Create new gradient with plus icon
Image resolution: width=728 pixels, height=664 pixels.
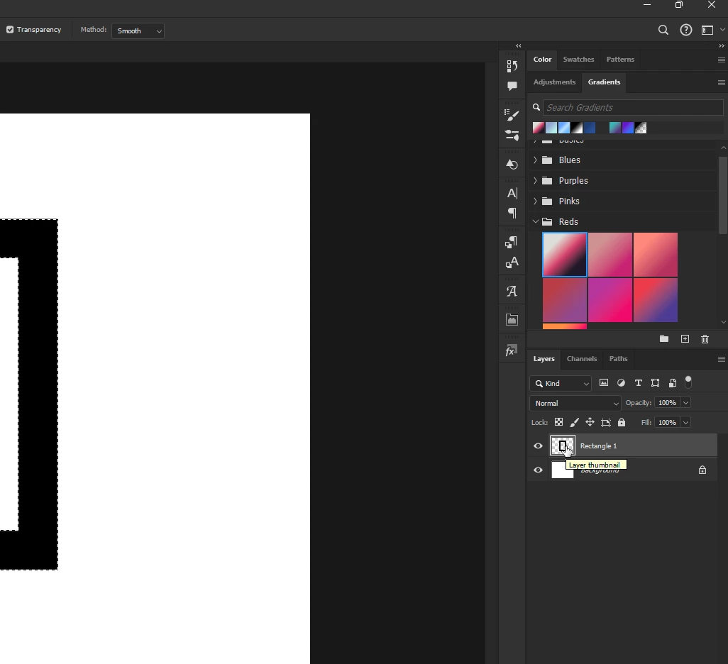tap(685, 338)
